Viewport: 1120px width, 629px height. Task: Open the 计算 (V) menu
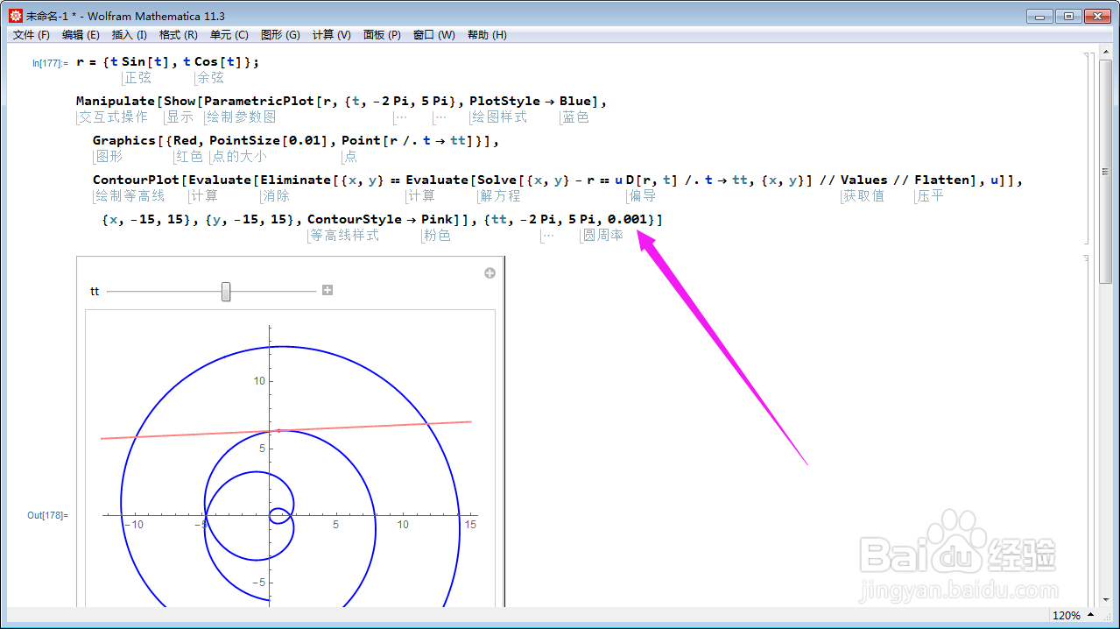point(332,35)
